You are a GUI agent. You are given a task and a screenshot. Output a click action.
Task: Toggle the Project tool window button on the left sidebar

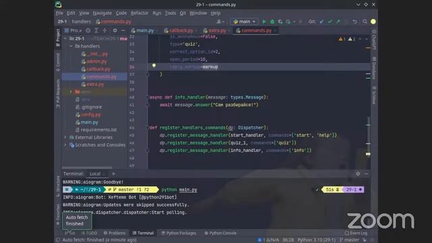point(58,37)
